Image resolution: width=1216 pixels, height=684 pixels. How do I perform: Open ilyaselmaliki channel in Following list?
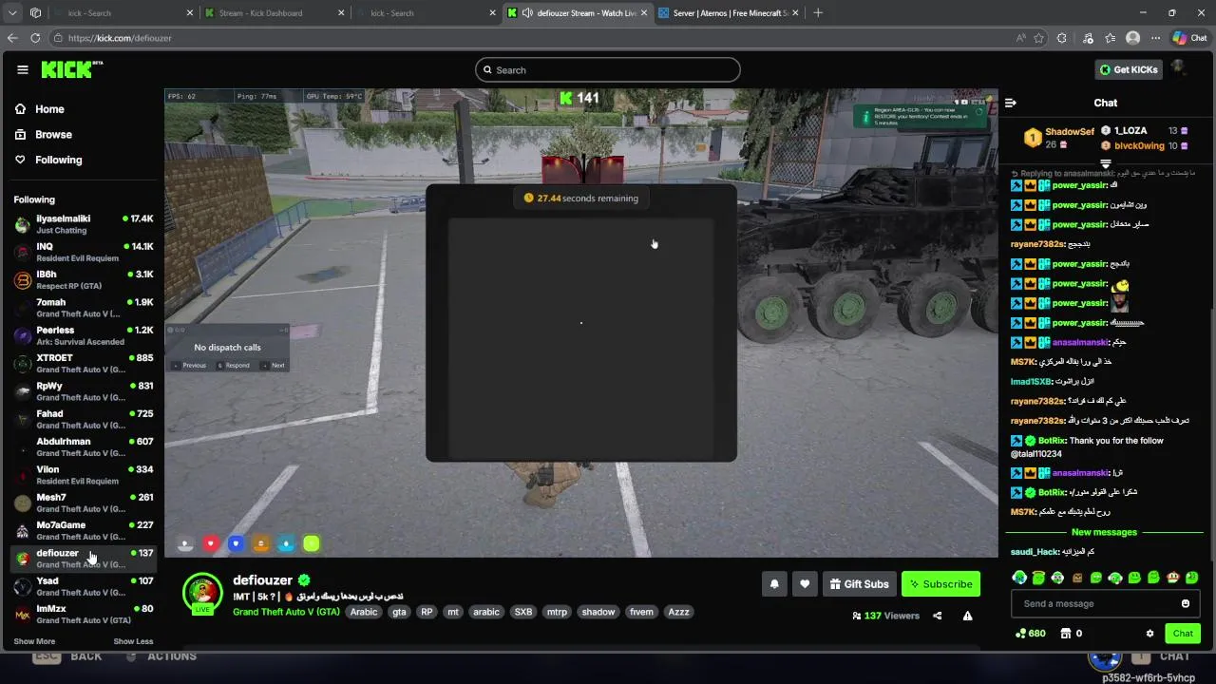(84, 224)
